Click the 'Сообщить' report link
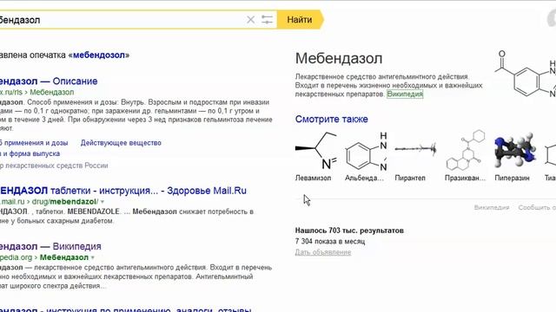556x312 pixels. 537,208
